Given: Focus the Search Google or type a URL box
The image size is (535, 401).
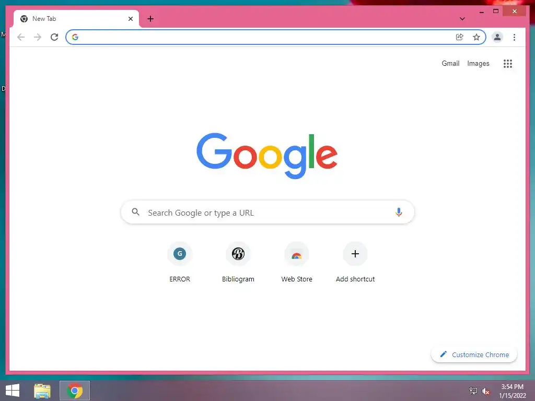Looking at the screenshot, I should point(267,212).
